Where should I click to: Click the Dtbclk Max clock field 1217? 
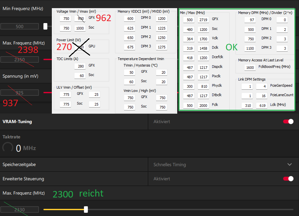[x=203, y=96]
